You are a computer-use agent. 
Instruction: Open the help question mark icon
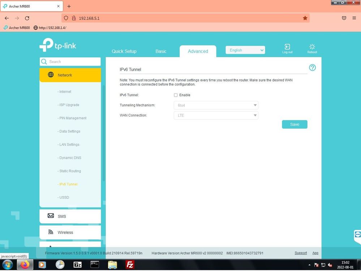coord(312,68)
